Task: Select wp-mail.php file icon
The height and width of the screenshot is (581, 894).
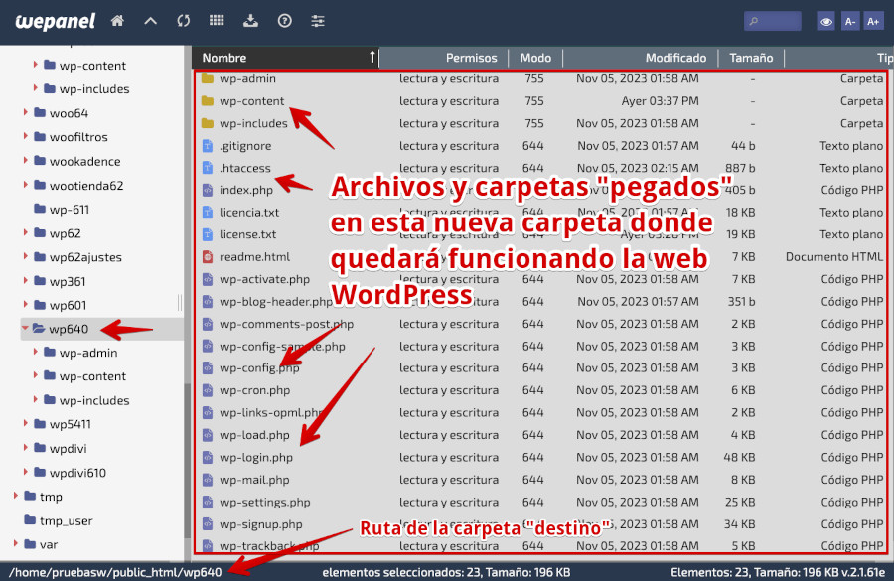Action: [208, 480]
